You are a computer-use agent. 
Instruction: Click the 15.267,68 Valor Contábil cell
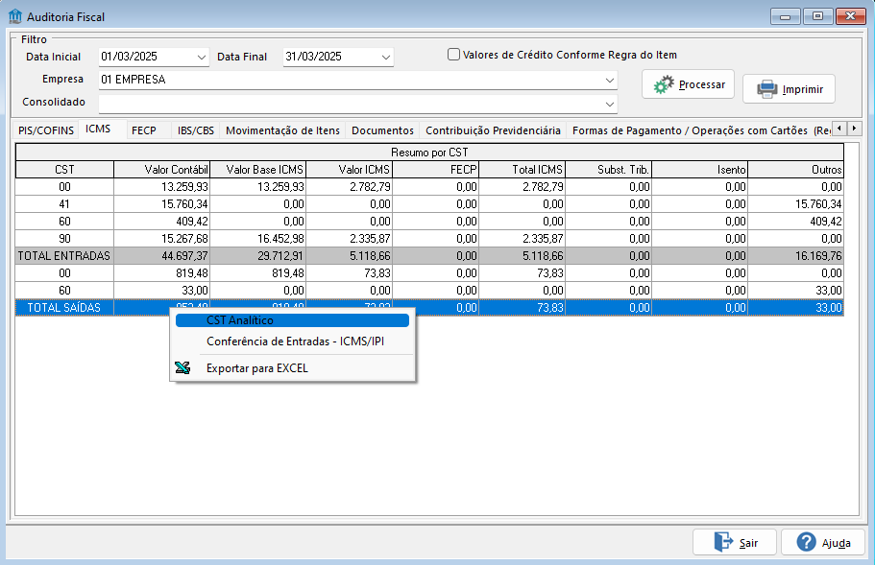pos(161,239)
